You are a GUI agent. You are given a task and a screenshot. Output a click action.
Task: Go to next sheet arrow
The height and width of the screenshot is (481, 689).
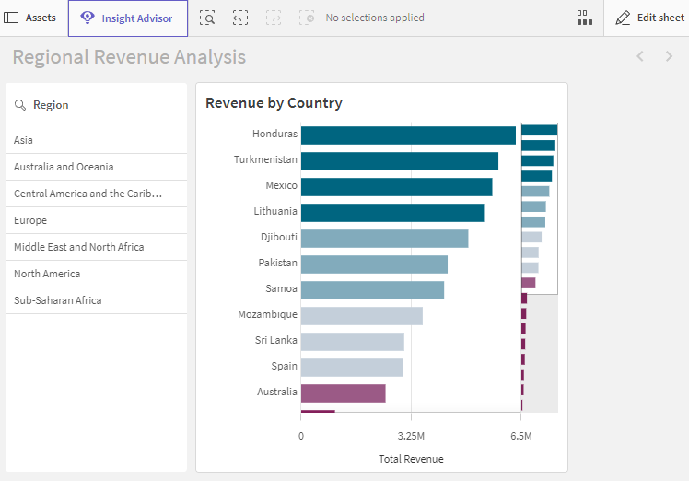point(669,56)
